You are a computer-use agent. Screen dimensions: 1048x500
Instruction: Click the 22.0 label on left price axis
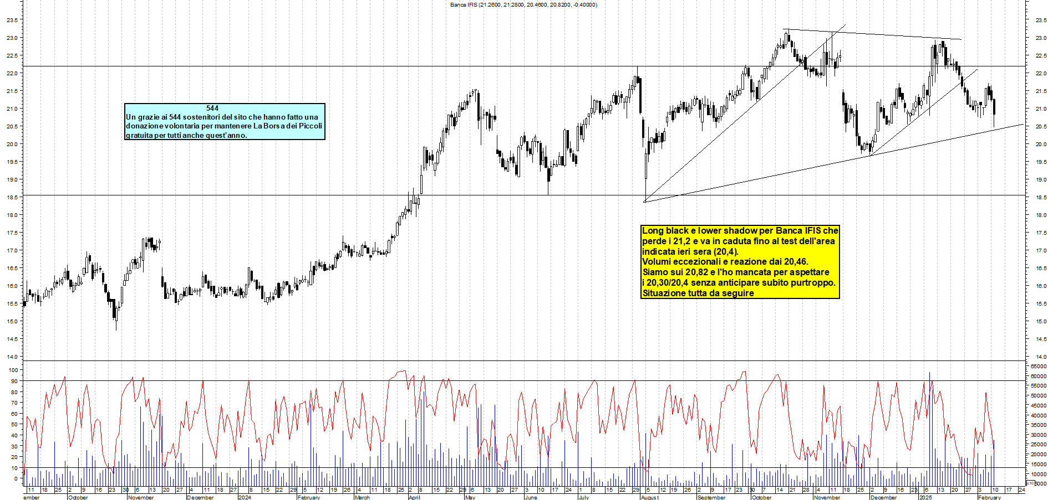pos(12,73)
